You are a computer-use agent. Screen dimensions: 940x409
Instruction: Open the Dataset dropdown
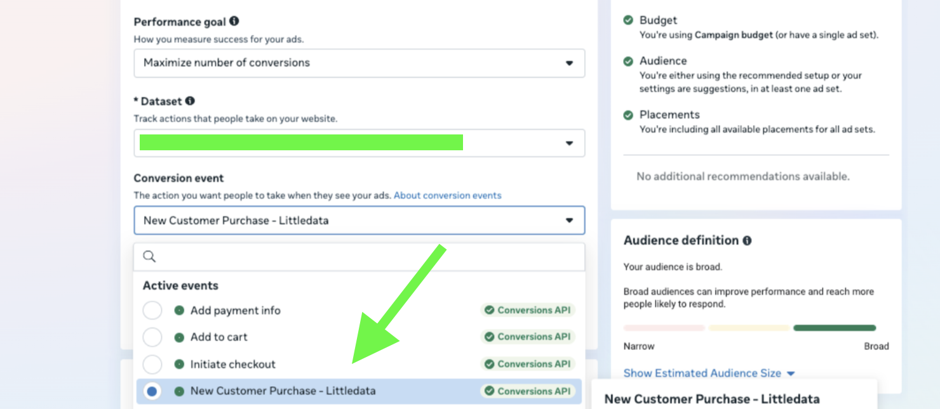point(359,143)
